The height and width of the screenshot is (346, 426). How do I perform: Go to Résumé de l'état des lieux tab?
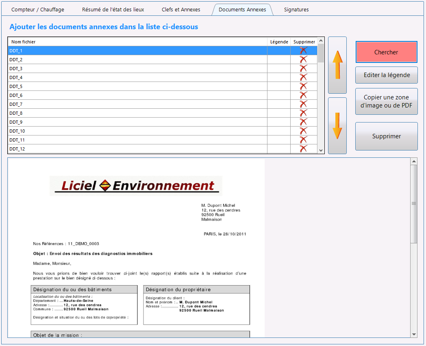pyautogui.click(x=113, y=9)
